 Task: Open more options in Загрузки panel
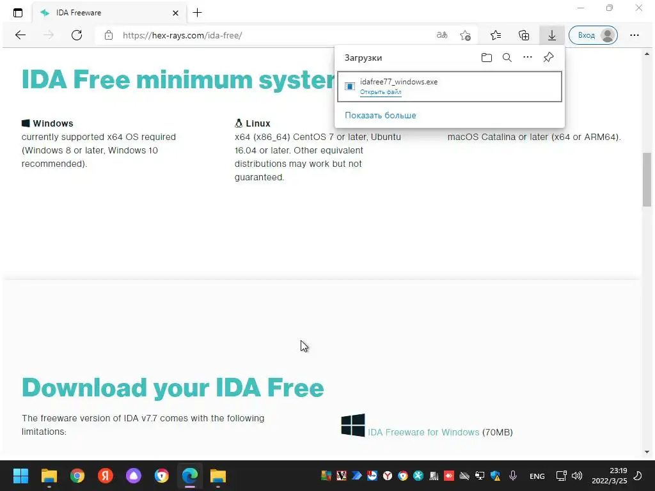click(528, 57)
